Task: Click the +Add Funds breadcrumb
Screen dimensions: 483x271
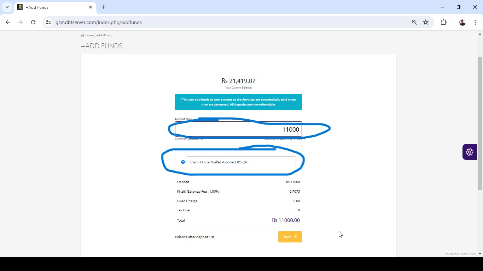Action: (x=104, y=35)
